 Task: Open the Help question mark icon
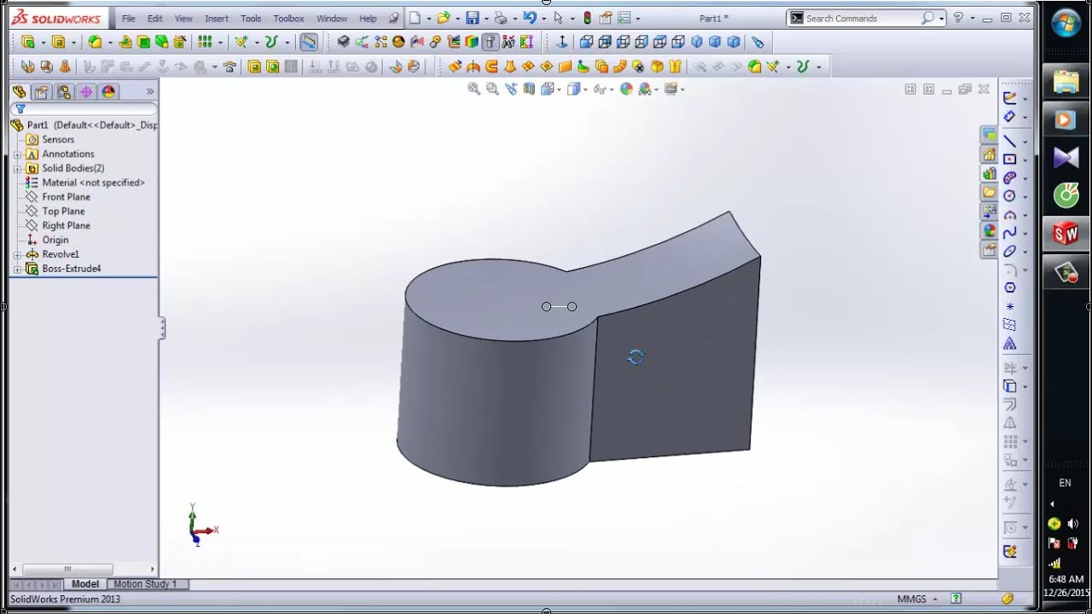[958, 18]
